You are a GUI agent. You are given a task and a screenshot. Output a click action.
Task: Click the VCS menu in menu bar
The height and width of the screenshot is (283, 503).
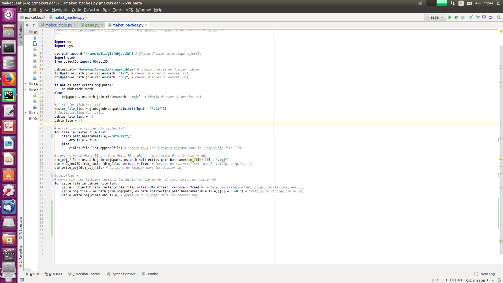[129, 9]
